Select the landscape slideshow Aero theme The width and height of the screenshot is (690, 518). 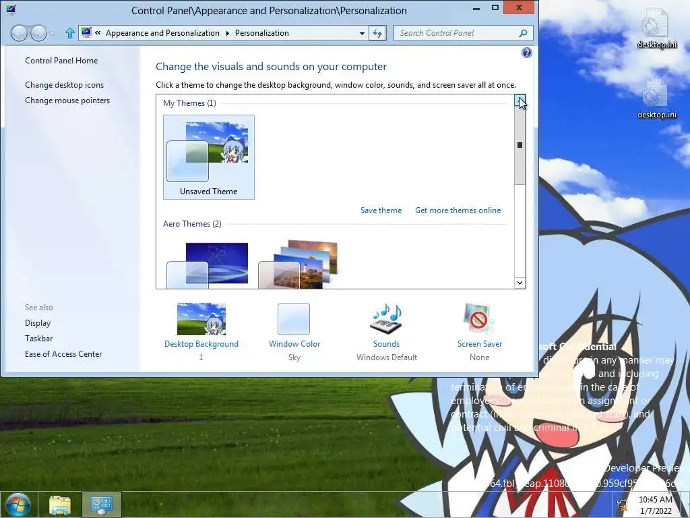(298, 264)
